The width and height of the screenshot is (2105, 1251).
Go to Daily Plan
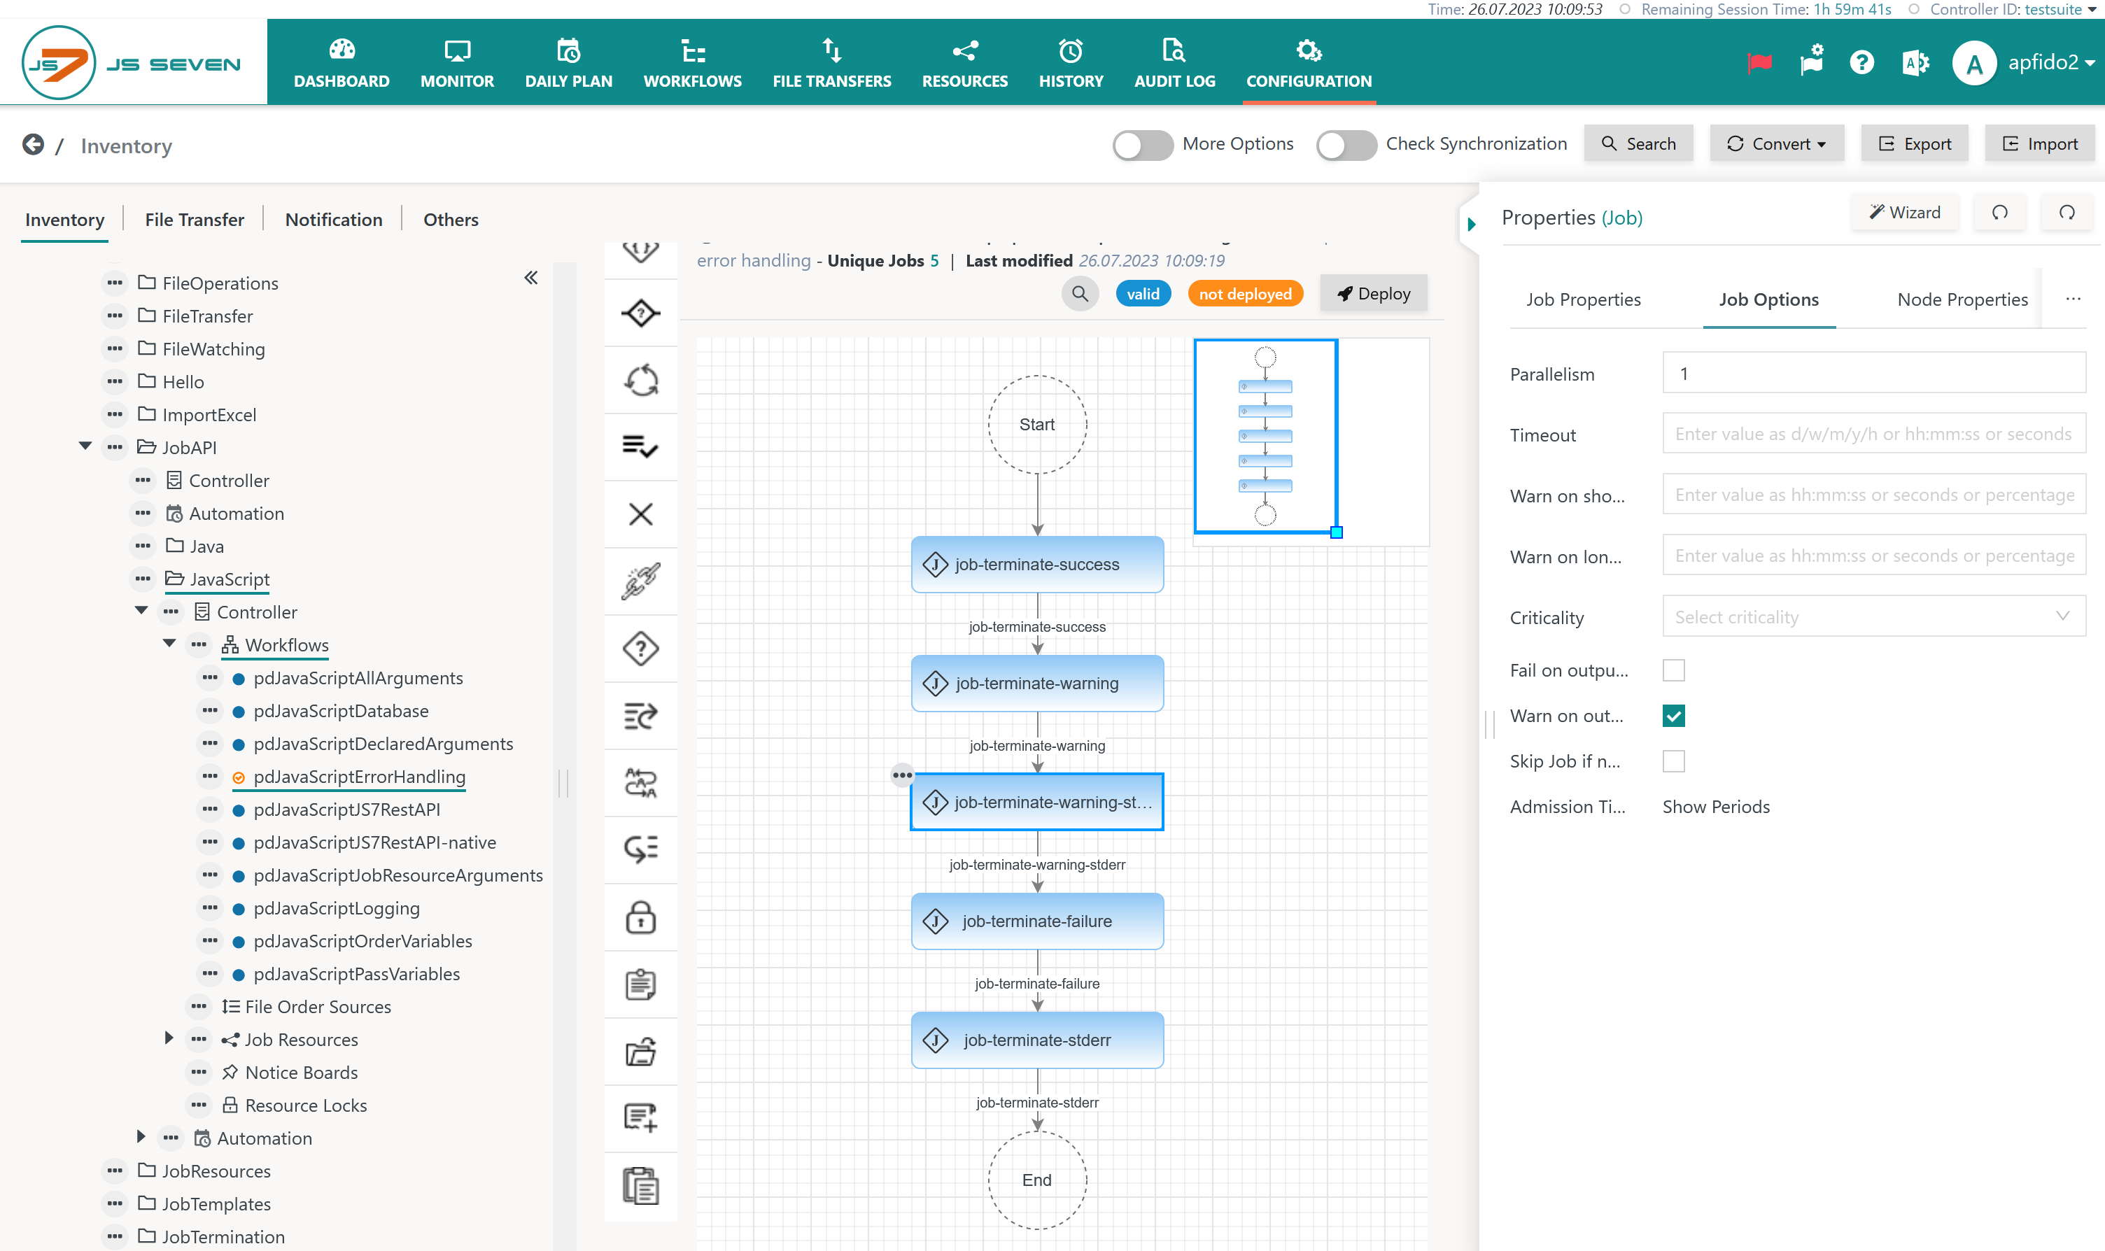tap(568, 62)
